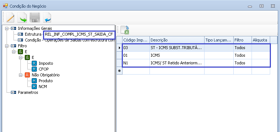Click the floppy disk save icon
Viewport: 280px width, 132px height.
[x=35, y=17]
